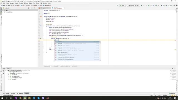Open the TODO tool window tab
This screenshot has width=178, height=100.
click(13, 93)
